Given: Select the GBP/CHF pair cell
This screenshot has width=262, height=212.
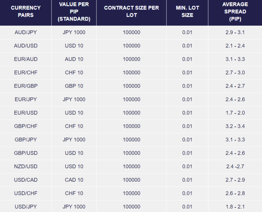Looking at the screenshot, I should 26,126.
